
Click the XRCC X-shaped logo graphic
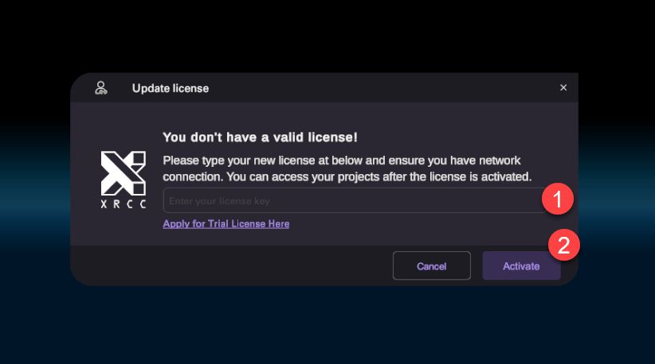[123, 172]
